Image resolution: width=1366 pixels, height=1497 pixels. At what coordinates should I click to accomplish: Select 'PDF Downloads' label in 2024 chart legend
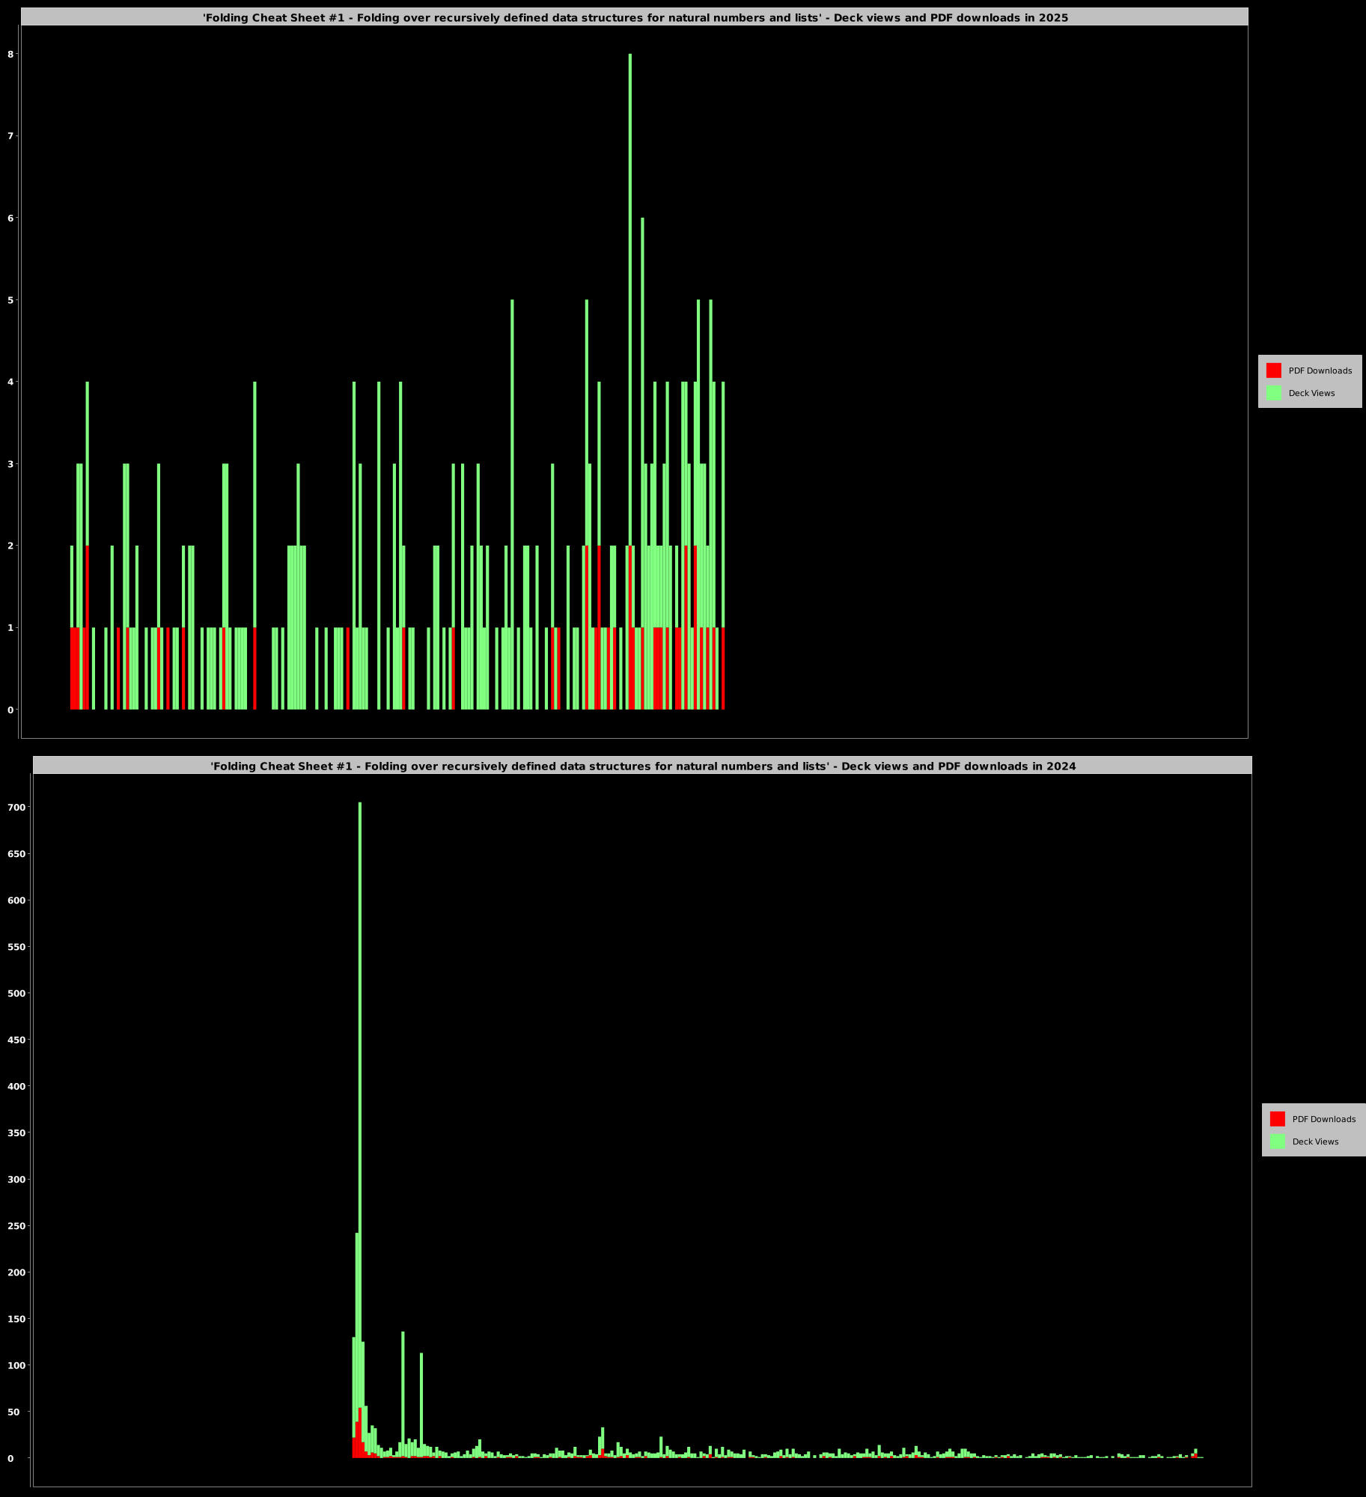1323,1119
